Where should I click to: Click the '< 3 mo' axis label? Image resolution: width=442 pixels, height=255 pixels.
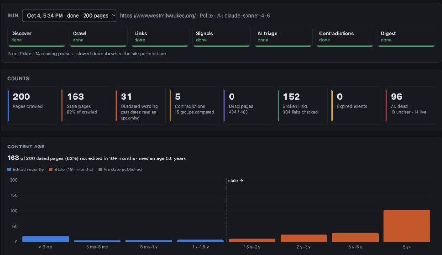(x=45, y=247)
